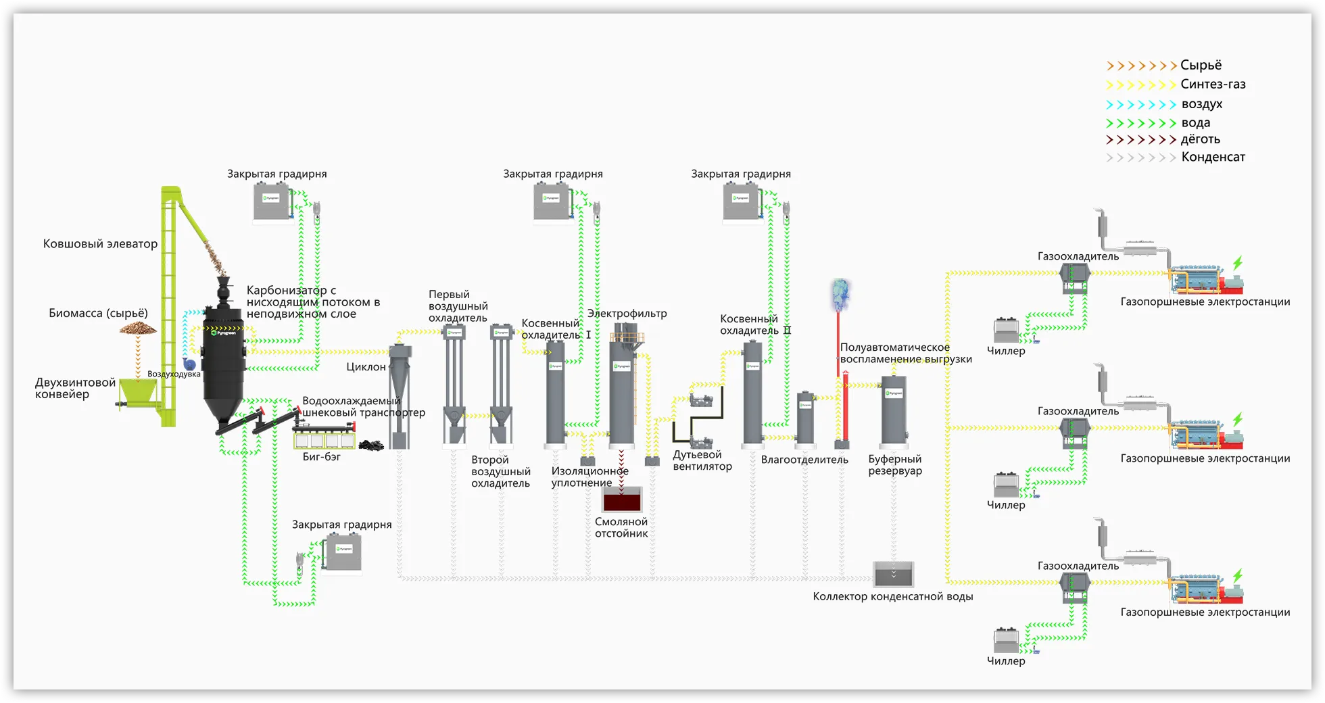Click the black charcoal pile beside Биг-бэг
The width and height of the screenshot is (1325, 703).
pyautogui.click(x=370, y=445)
